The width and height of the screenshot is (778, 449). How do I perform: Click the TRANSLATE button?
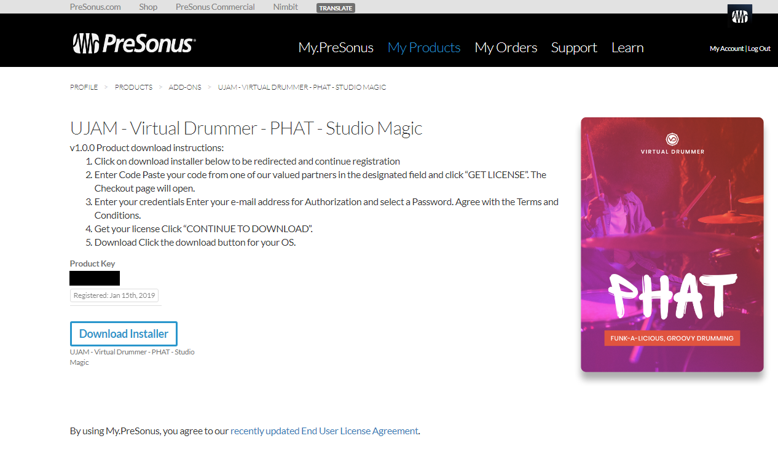click(x=336, y=8)
